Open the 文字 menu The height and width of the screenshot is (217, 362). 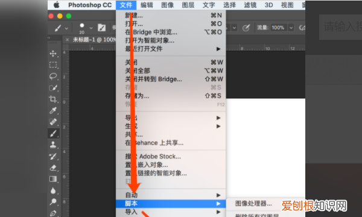(209, 5)
